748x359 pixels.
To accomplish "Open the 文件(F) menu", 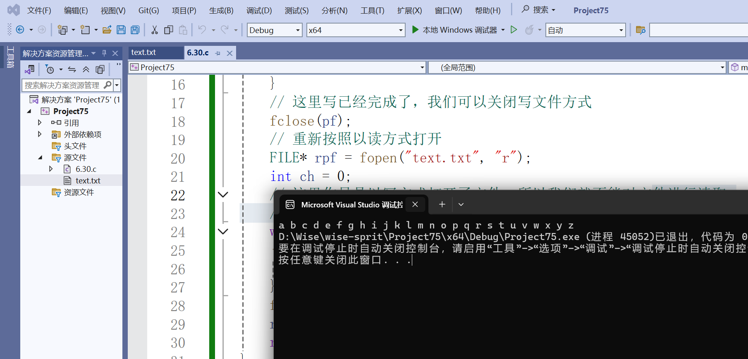I will pyautogui.click(x=39, y=10).
